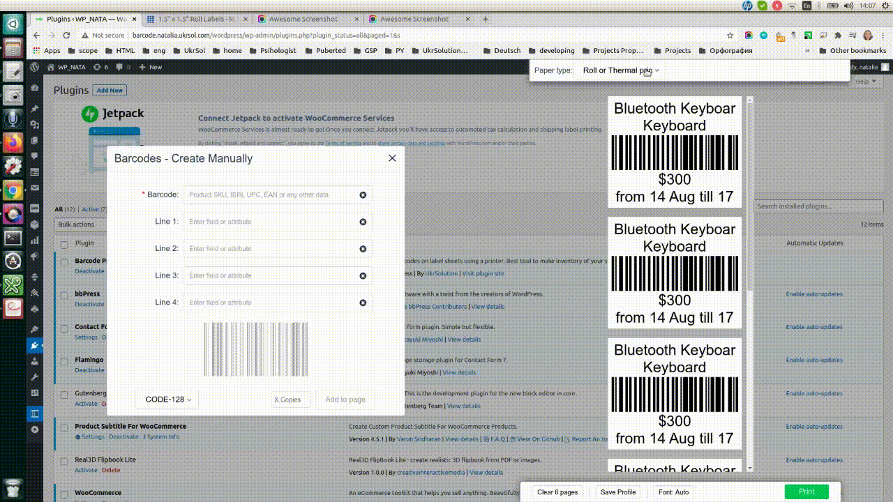Click New in the WordPress admin bar

click(150, 67)
